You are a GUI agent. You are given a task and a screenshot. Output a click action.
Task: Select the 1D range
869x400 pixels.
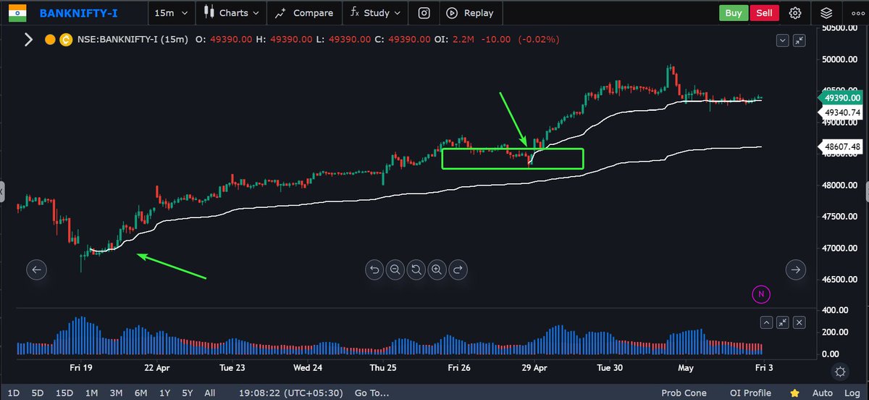tap(14, 393)
